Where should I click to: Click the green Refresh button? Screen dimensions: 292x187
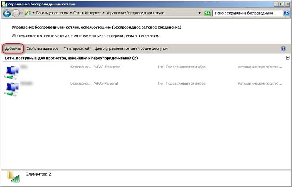[x=207, y=13]
